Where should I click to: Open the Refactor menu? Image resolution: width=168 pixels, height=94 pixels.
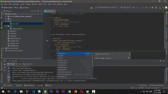[35, 4]
